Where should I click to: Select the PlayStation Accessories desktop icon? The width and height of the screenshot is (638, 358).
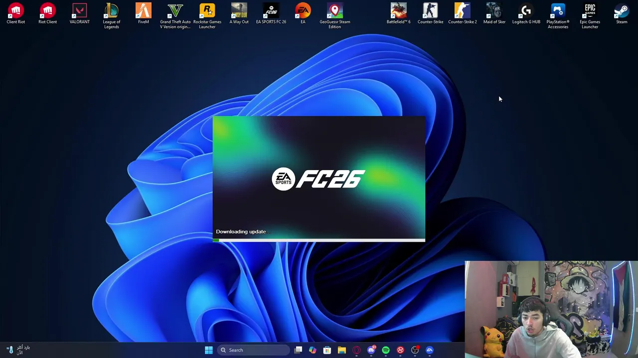(x=558, y=16)
